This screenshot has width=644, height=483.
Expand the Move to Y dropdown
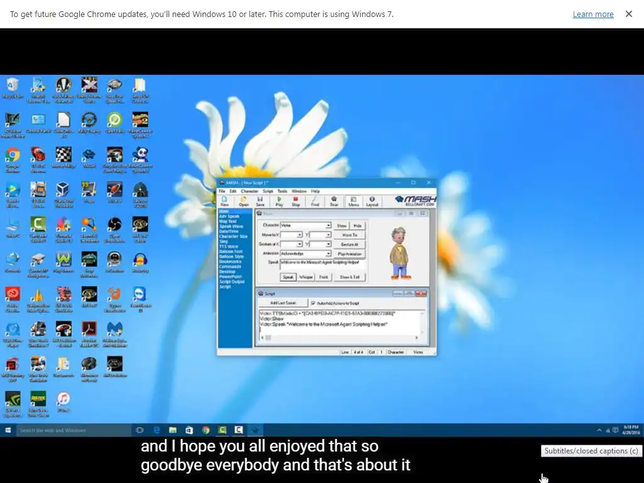[x=328, y=235]
